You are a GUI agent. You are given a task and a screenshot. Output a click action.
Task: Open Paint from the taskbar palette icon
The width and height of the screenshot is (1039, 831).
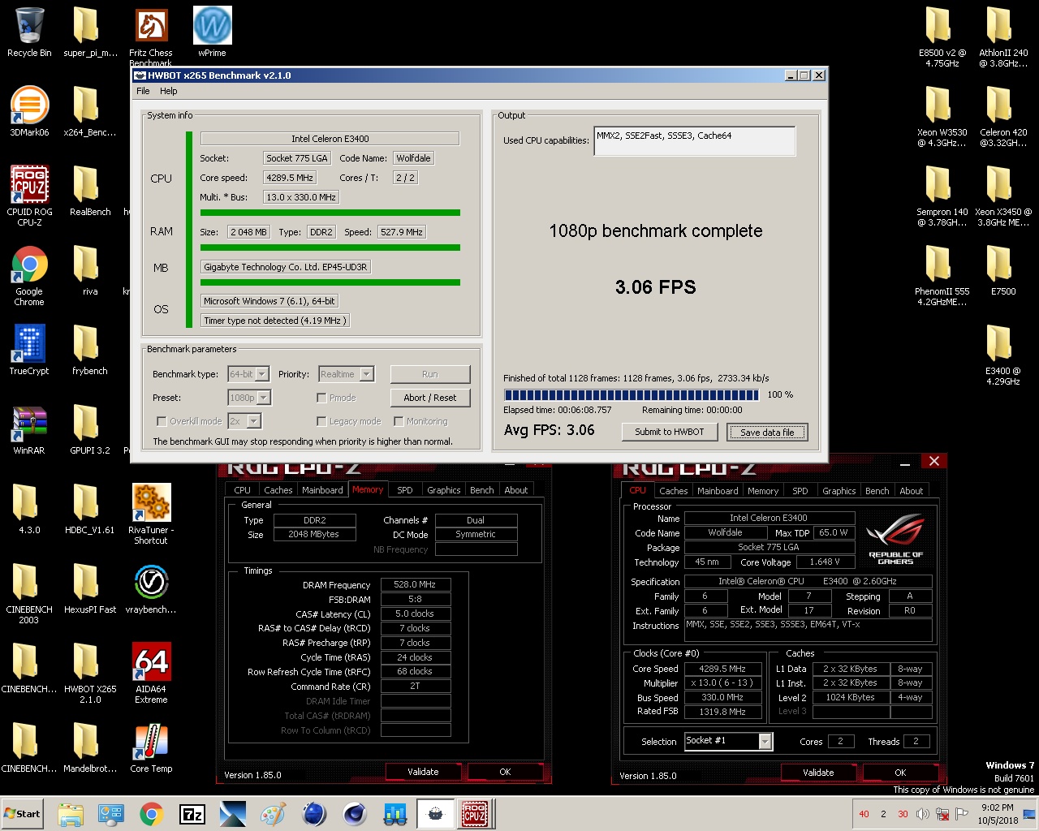pos(273,814)
